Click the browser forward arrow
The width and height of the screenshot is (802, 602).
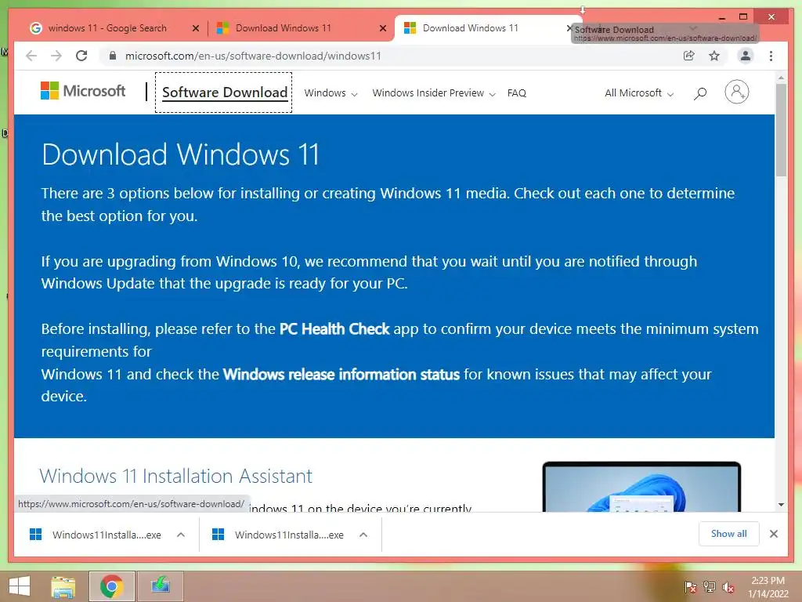tap(56, 56)
